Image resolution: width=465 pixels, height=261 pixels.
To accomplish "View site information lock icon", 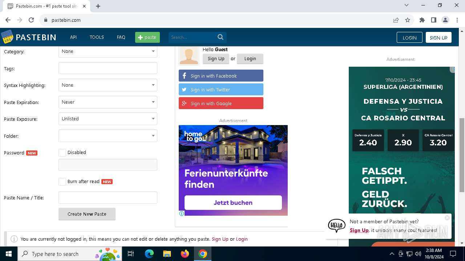I will [x=46, y=20].
